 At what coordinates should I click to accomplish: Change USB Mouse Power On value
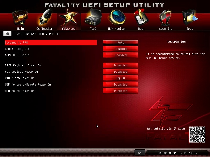(121, 91)
